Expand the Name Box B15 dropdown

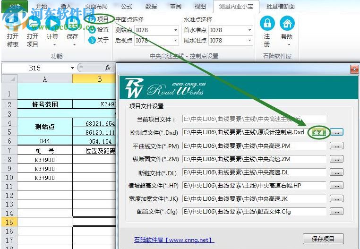tap(73, 68)
